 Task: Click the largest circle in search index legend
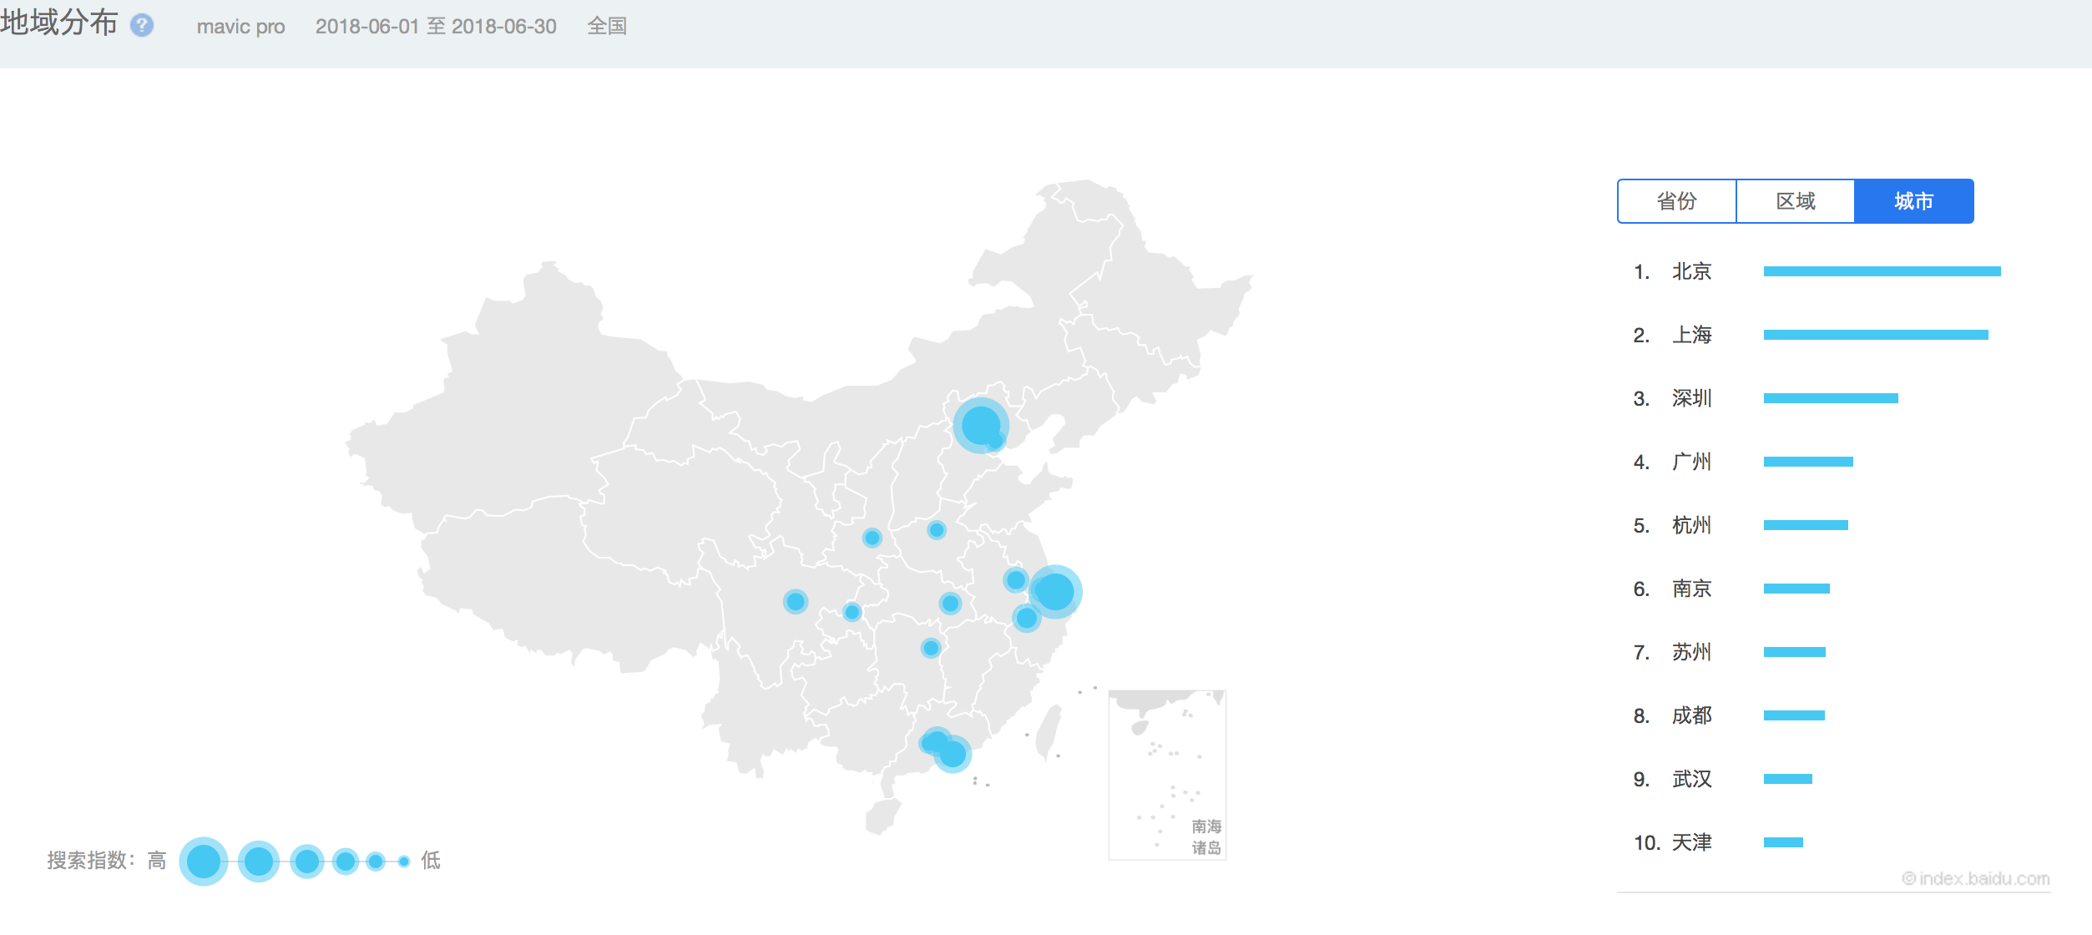pos(203,861)
